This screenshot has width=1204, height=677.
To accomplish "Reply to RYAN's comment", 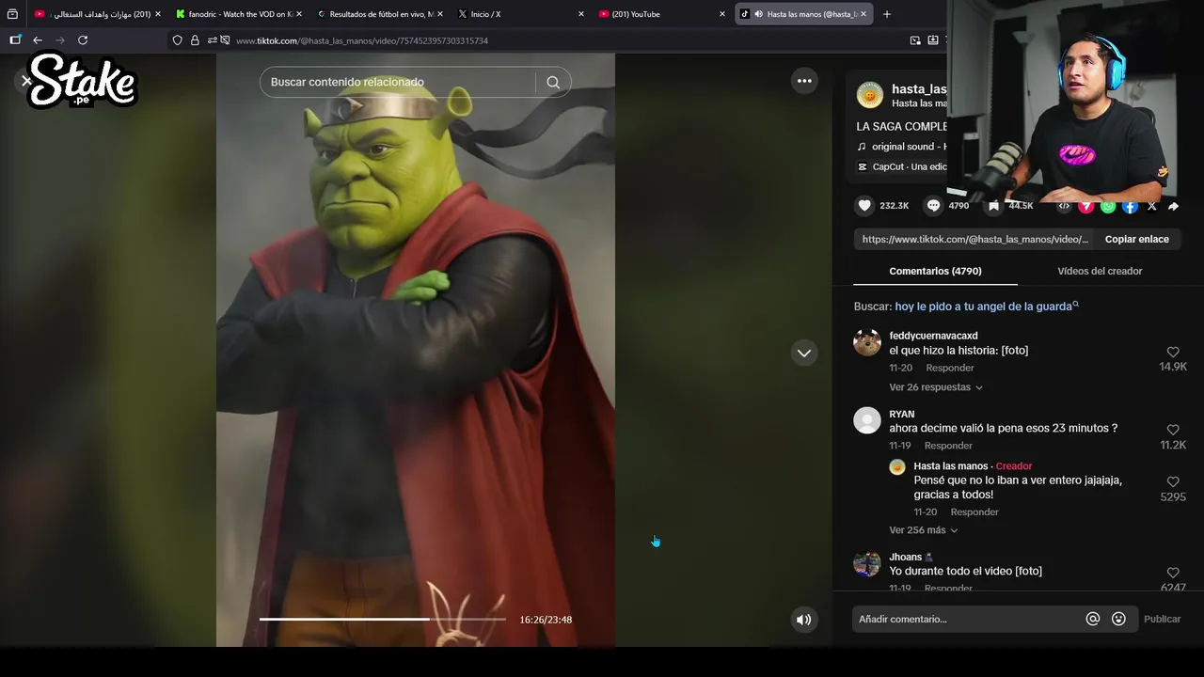I will coord(948,446).
